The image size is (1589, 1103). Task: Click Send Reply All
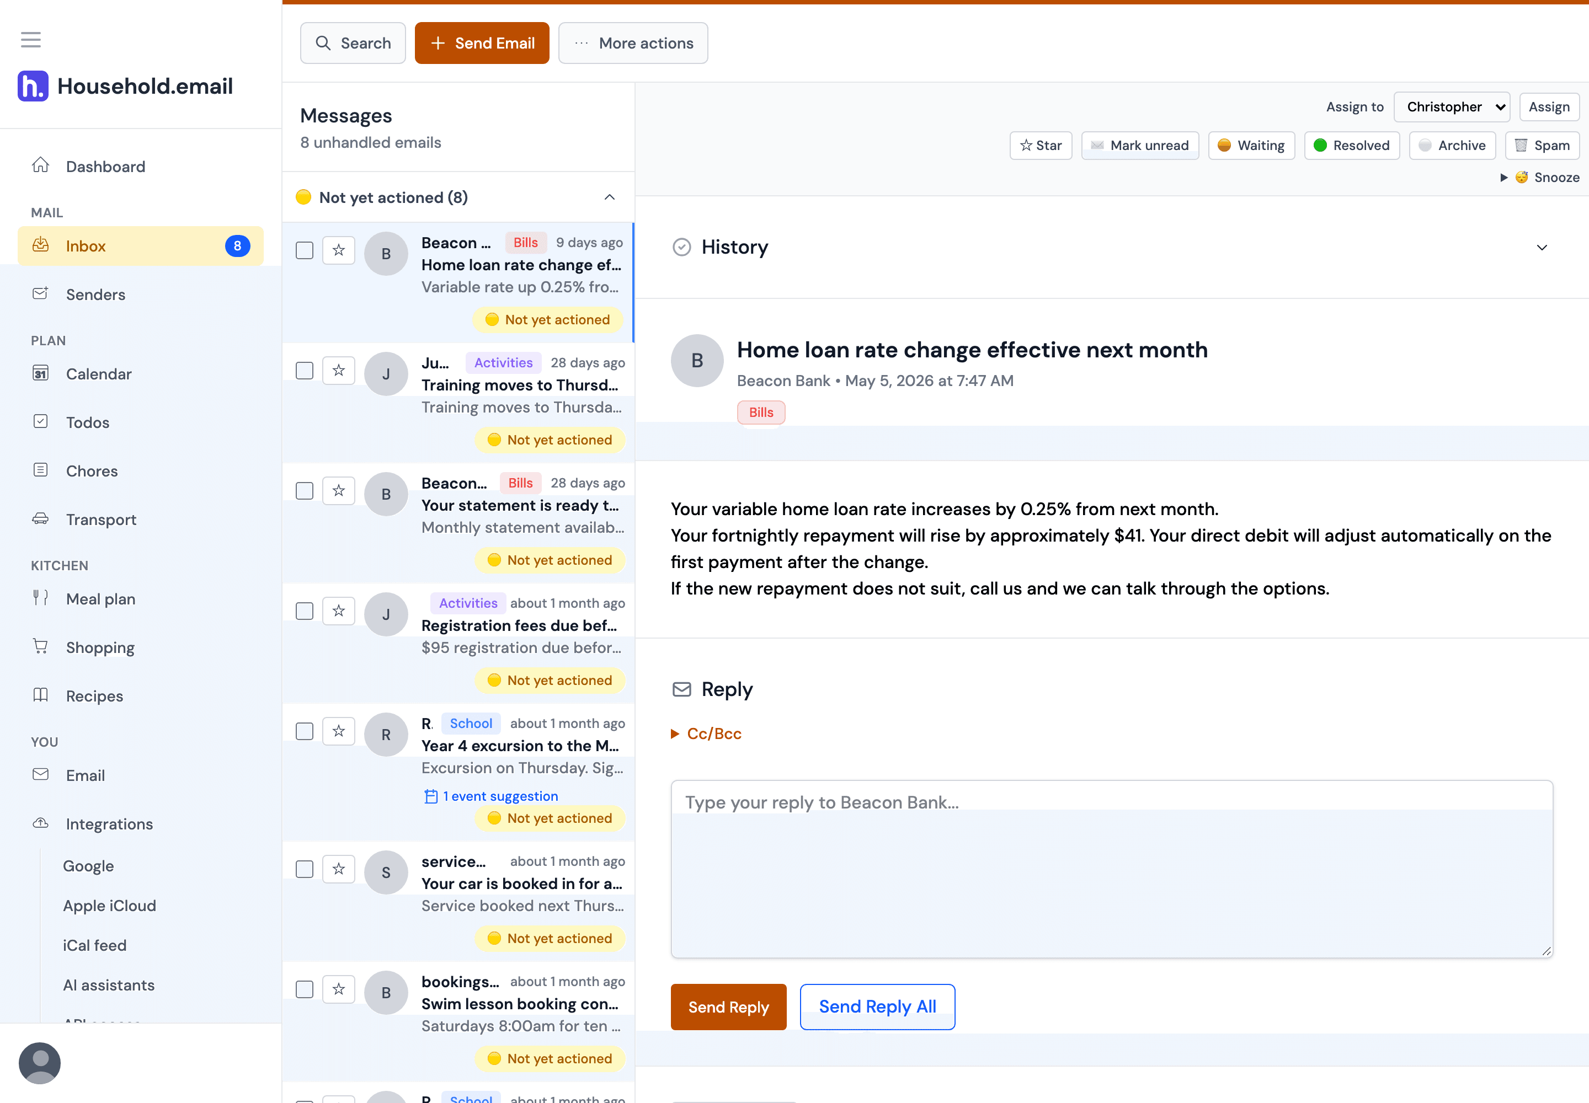point(877,1007)
